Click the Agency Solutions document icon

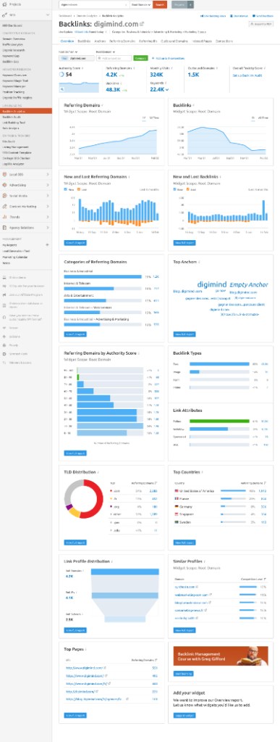coord(4,228)
